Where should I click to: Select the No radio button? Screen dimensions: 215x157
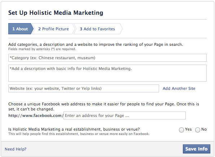tap(197, 130)
